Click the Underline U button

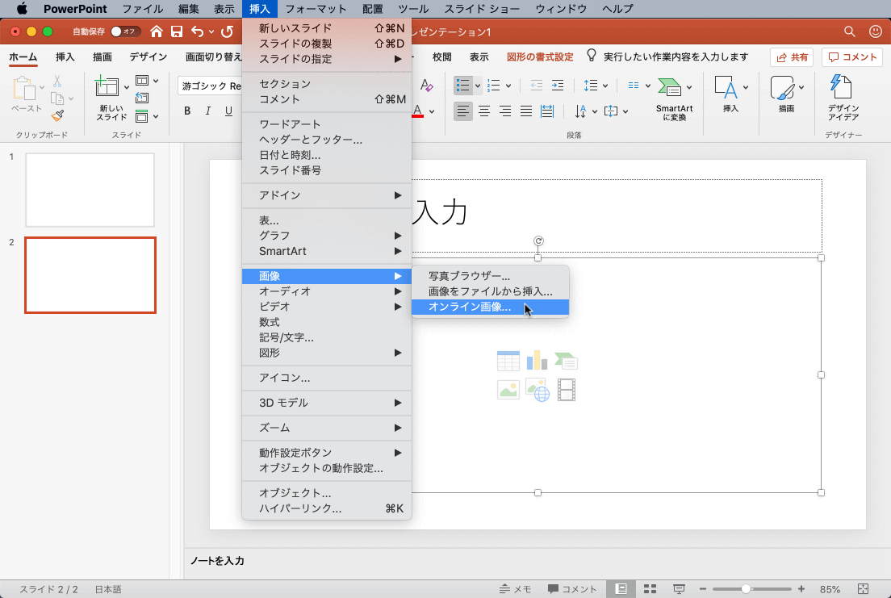point(228,111)
